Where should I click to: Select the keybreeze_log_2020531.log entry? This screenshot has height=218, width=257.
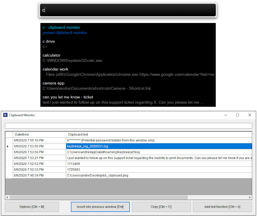159,146
